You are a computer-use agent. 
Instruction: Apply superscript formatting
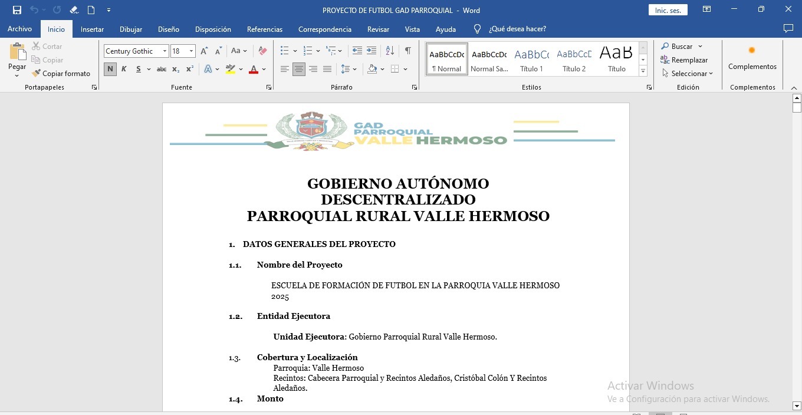click(x=189, y=70)
